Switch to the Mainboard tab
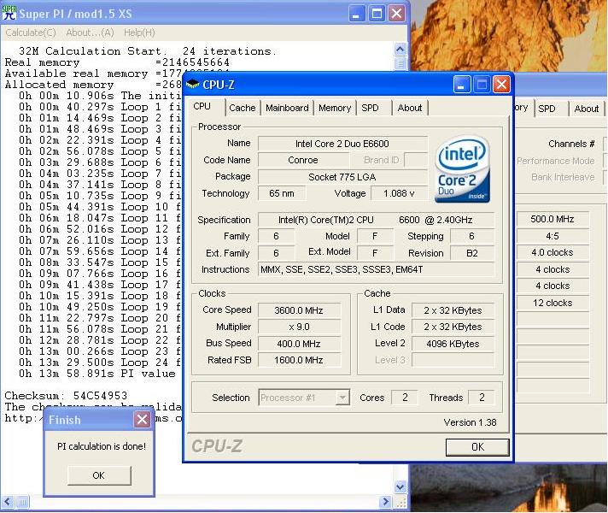608x513 pixels. click(x=287, y=108)
